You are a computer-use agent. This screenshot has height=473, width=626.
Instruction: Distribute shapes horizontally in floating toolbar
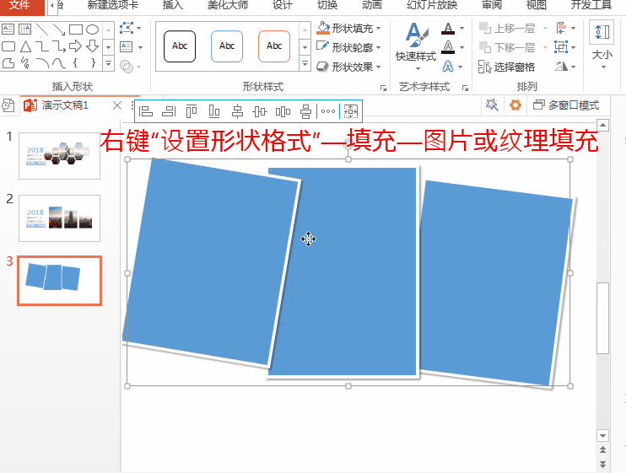pyautogui.click(x=283, y=111)
